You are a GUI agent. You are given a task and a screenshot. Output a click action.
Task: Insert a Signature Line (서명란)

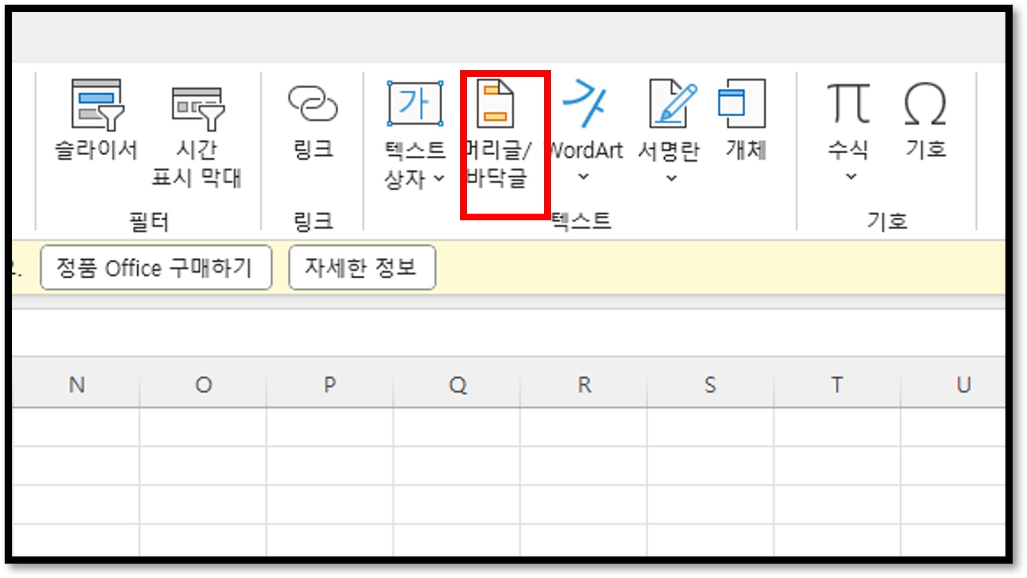coord(671,104)
